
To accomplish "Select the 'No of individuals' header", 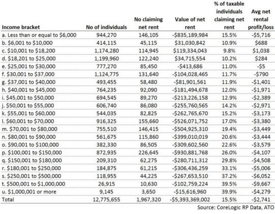I will tap(106, 27).
